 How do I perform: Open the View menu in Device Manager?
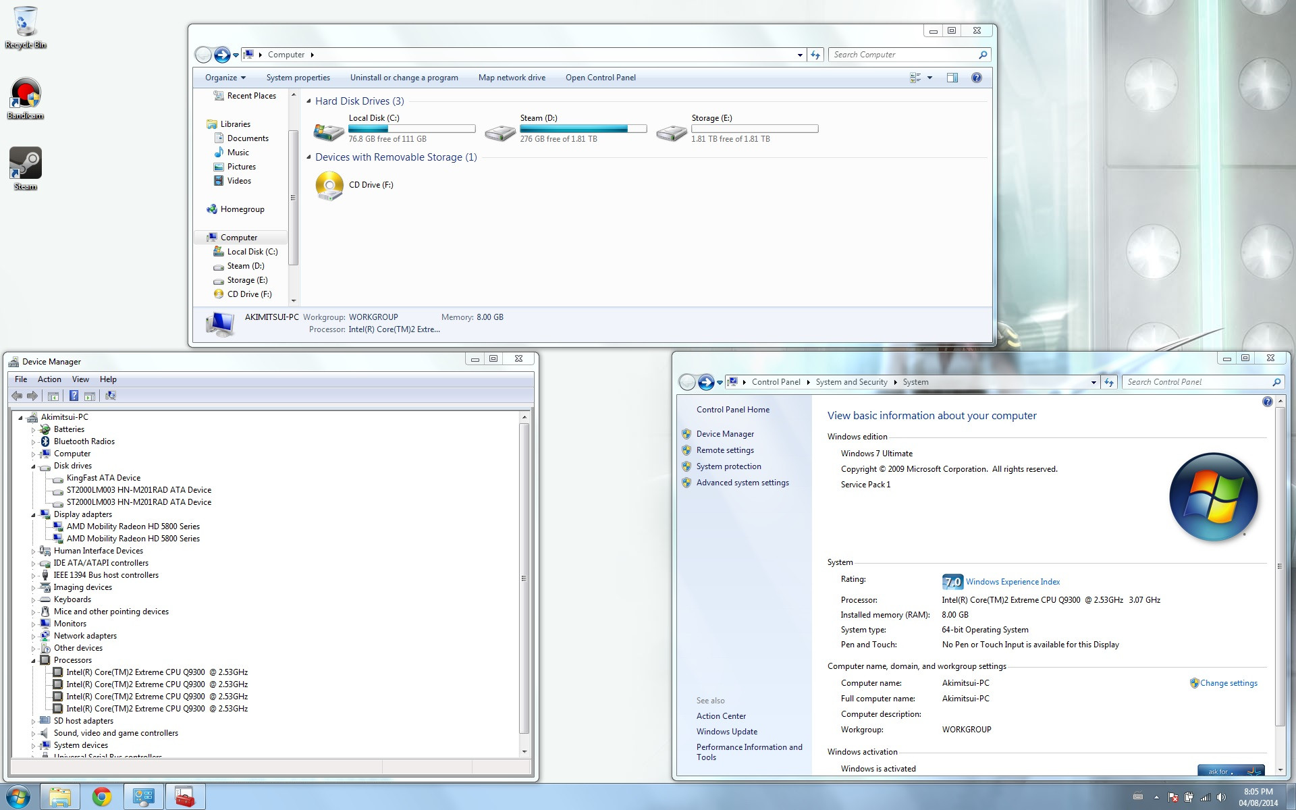80,379
